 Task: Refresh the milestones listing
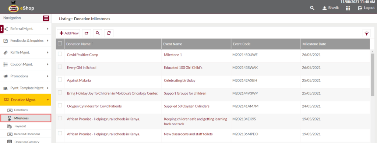coord(109,33)
